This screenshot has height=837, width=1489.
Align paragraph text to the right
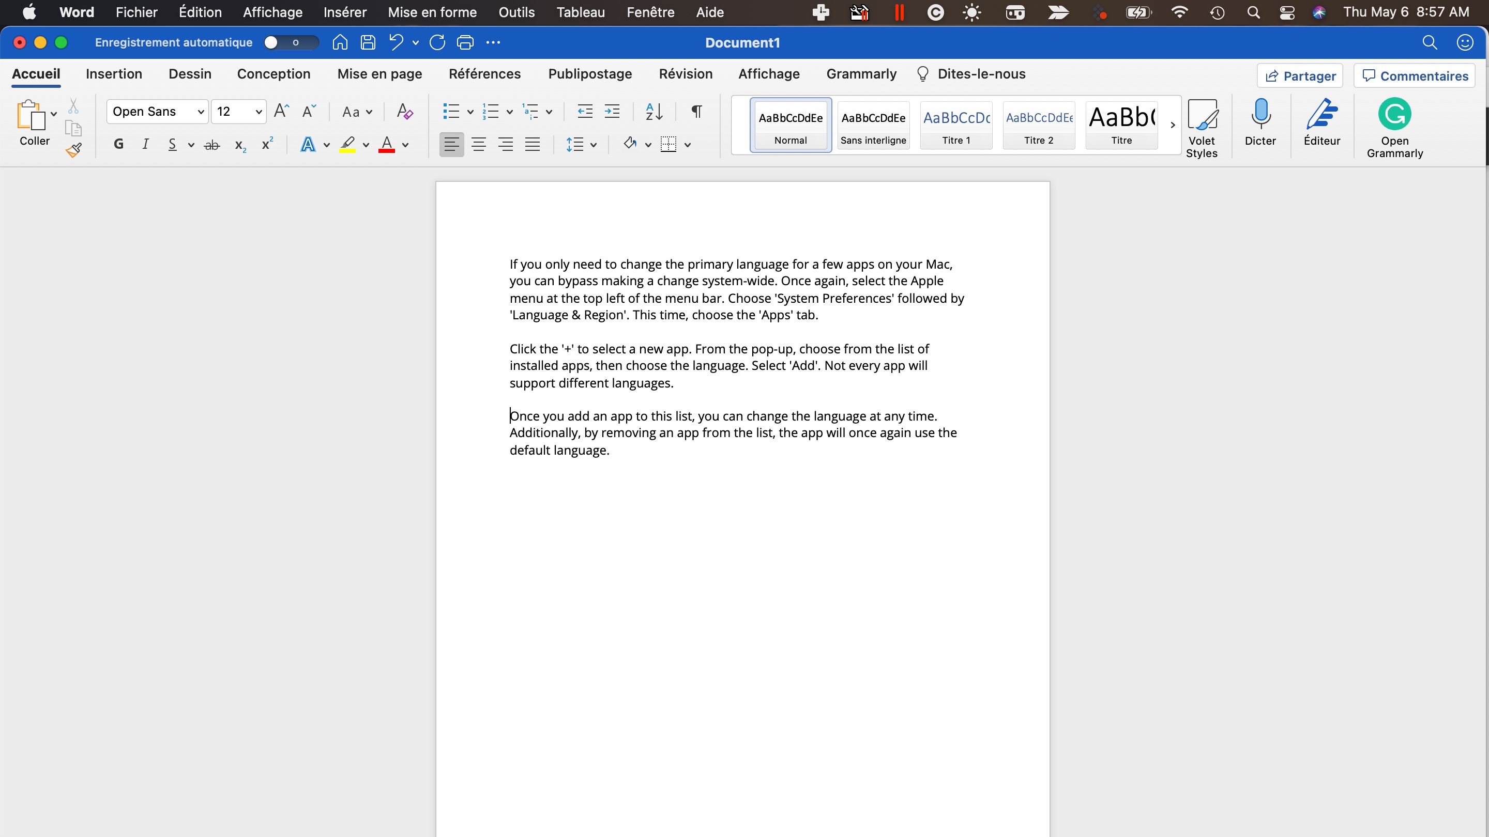506,145
